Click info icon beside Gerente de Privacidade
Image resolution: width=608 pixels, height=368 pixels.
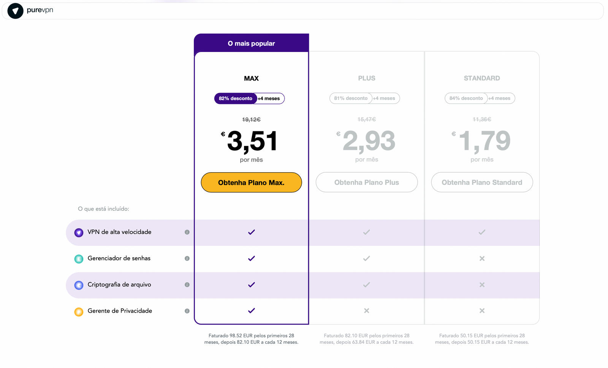coord(187,311)
